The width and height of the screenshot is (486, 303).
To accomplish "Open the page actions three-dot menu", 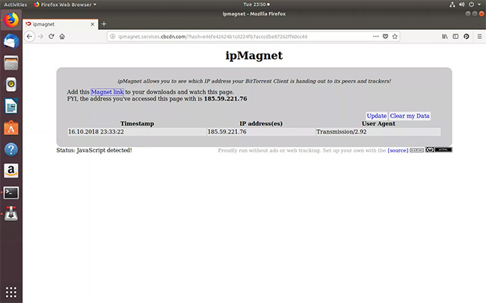I will (376, 37).
